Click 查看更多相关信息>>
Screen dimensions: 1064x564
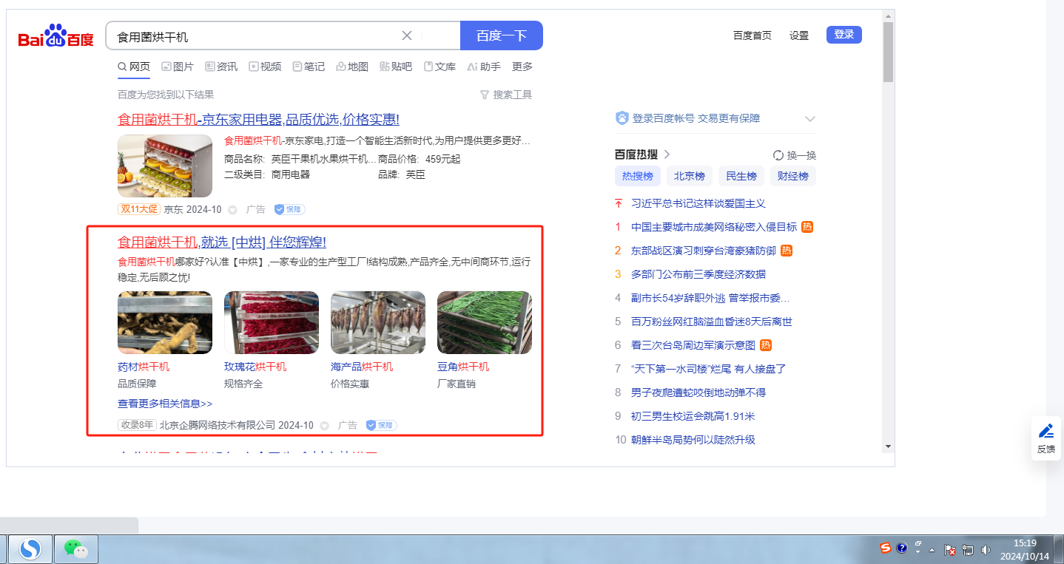(x=165, y=404)
